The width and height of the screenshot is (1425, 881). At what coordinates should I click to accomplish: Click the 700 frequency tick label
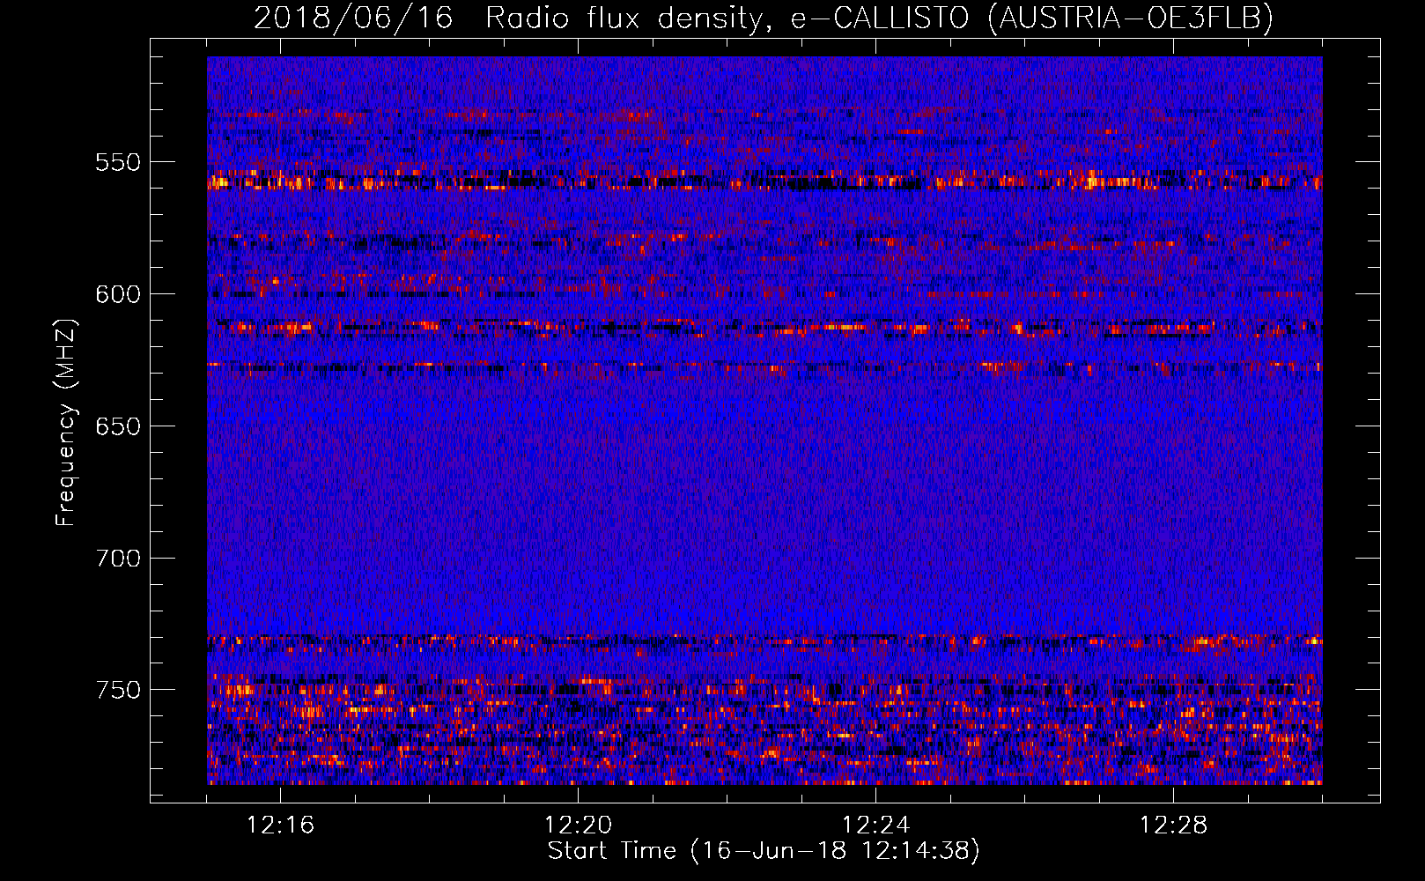pyautogui.click(x=118, y=559)
